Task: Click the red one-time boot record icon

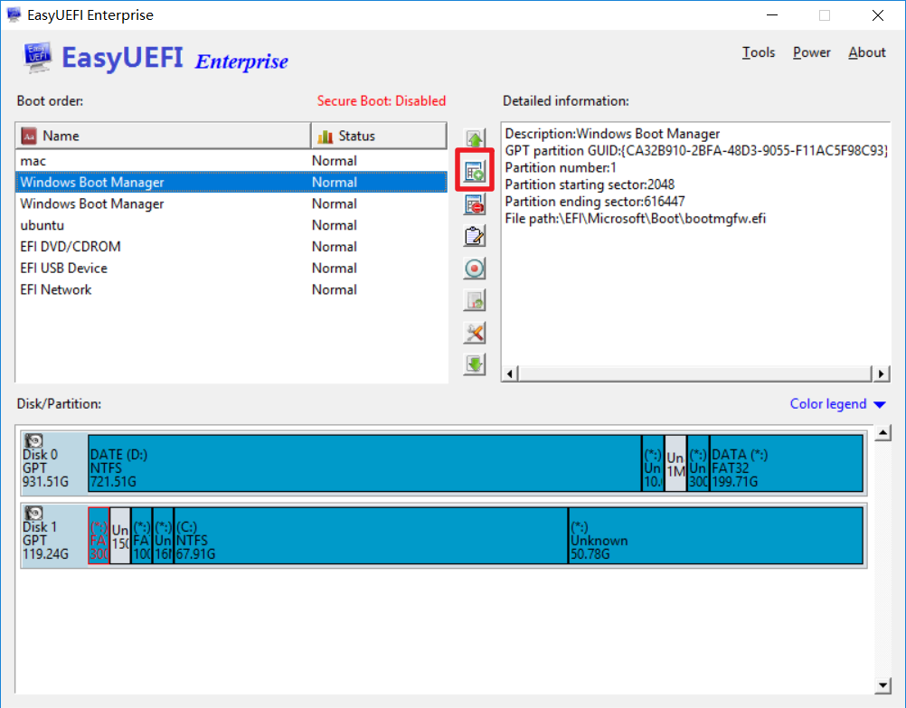Action: (475, 269)
